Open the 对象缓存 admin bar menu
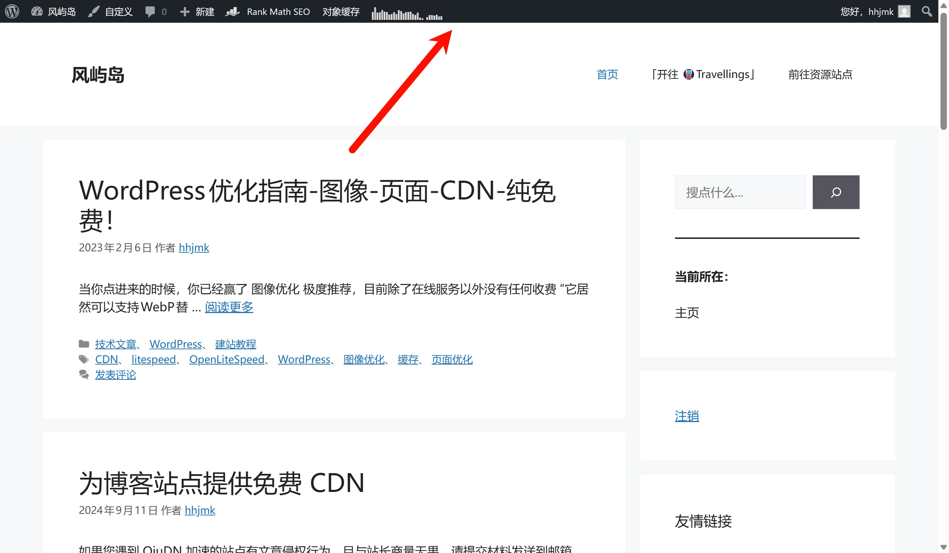This screenshot has height=553, width=949. 340,11
